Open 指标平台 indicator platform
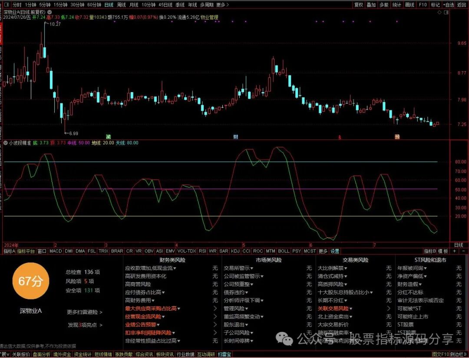 coord(26,251)
